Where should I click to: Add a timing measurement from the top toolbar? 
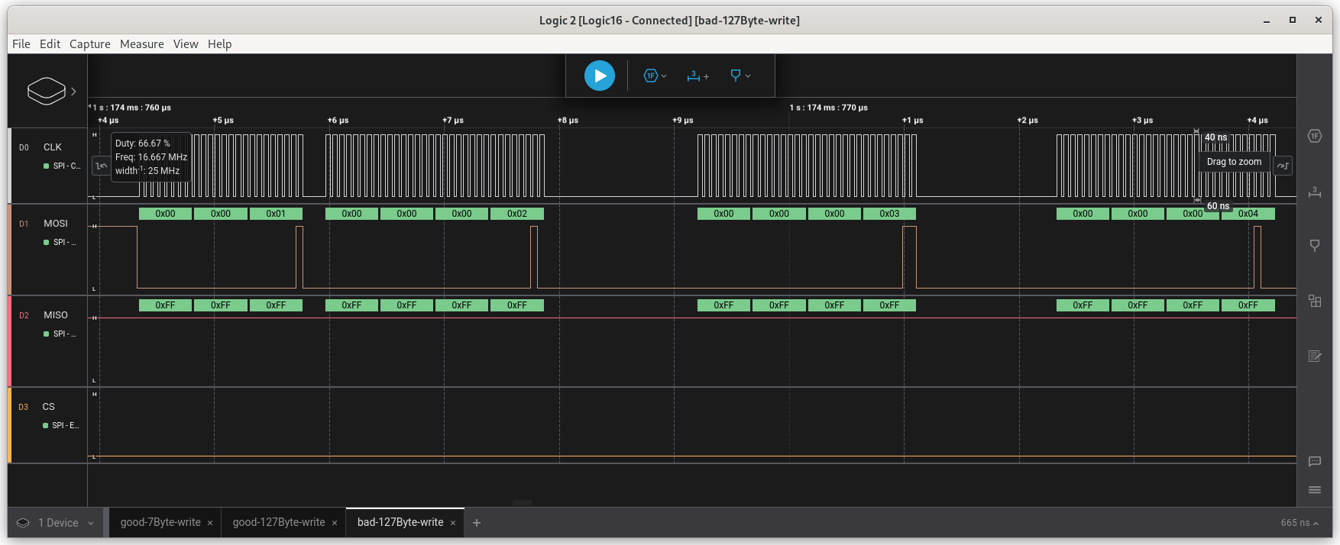(x=698, y=76)
